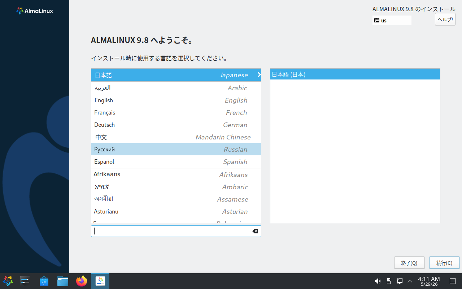462x289 pixels.
Task: Expand hidden system tray icons arrow
Action: (x=410, y=281)
